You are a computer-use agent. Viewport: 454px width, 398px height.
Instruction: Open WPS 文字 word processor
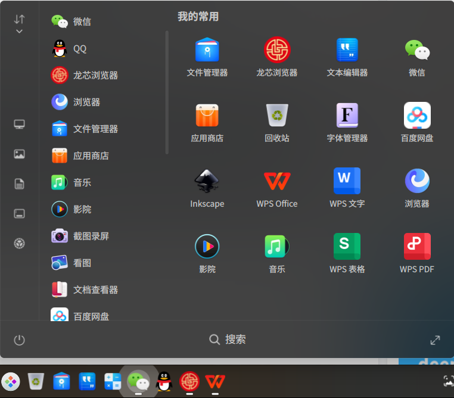click(347, 188)
